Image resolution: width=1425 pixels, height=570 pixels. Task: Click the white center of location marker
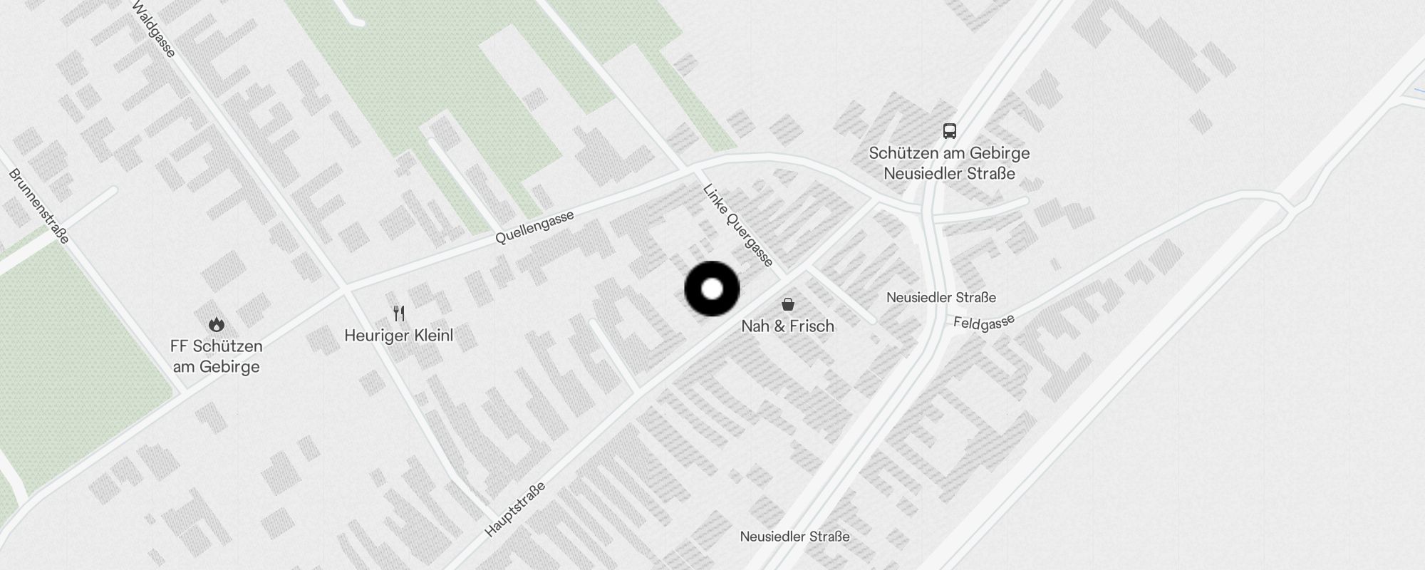[x=712, y=289]
